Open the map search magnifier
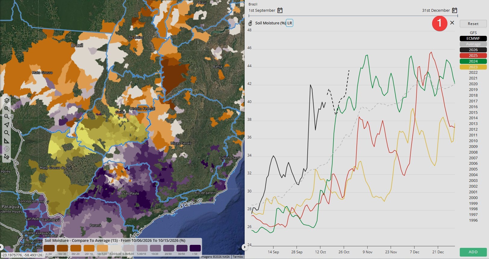489x259 pixels. click(7, 133)
